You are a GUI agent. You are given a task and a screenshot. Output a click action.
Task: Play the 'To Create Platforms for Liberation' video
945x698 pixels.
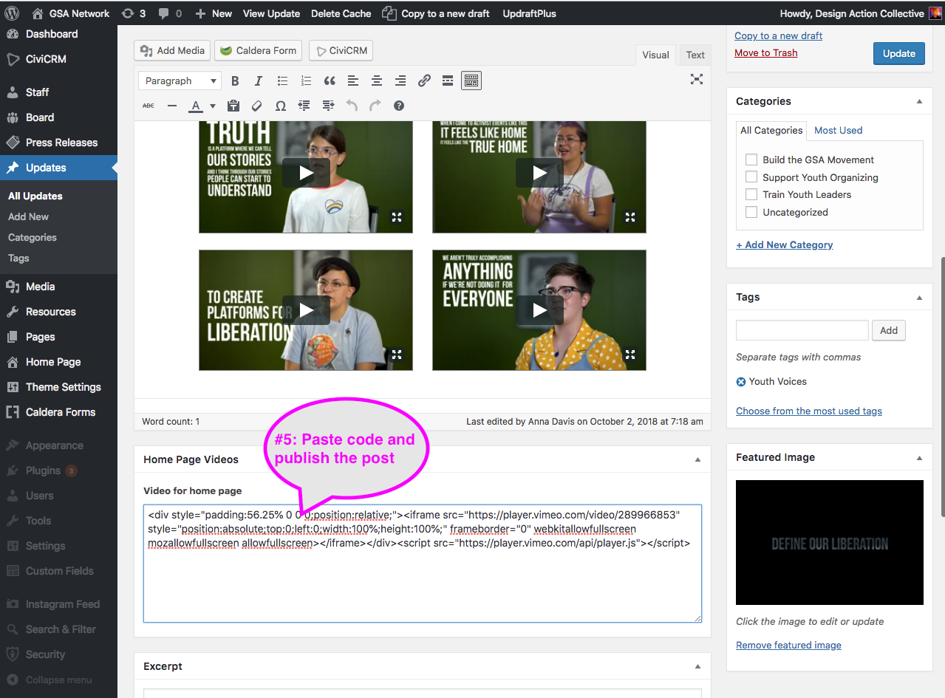coord(306,310)
